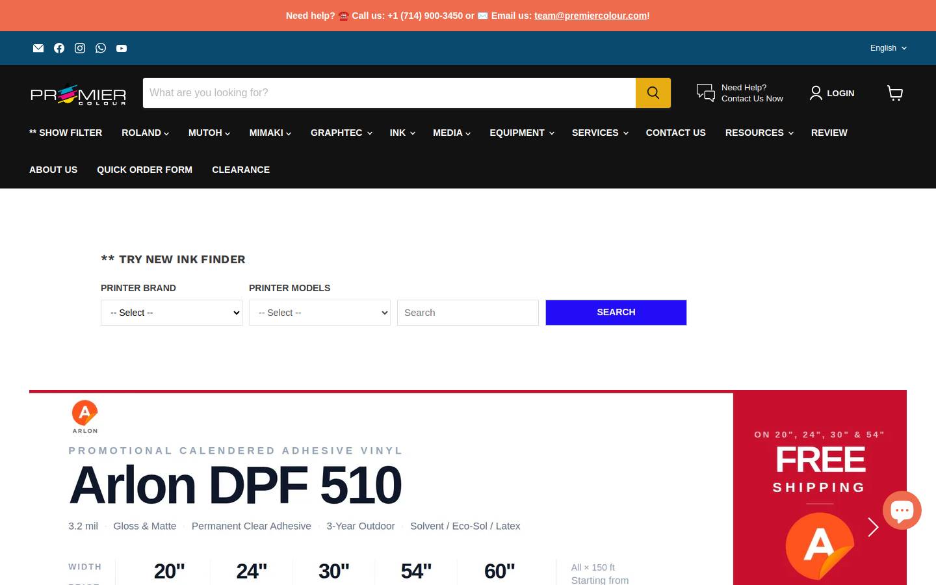Screen dimensions: 936x585
Task: Click the team@premiercolour.com email link
Action: pyautogui.click(x=591, y=16)
